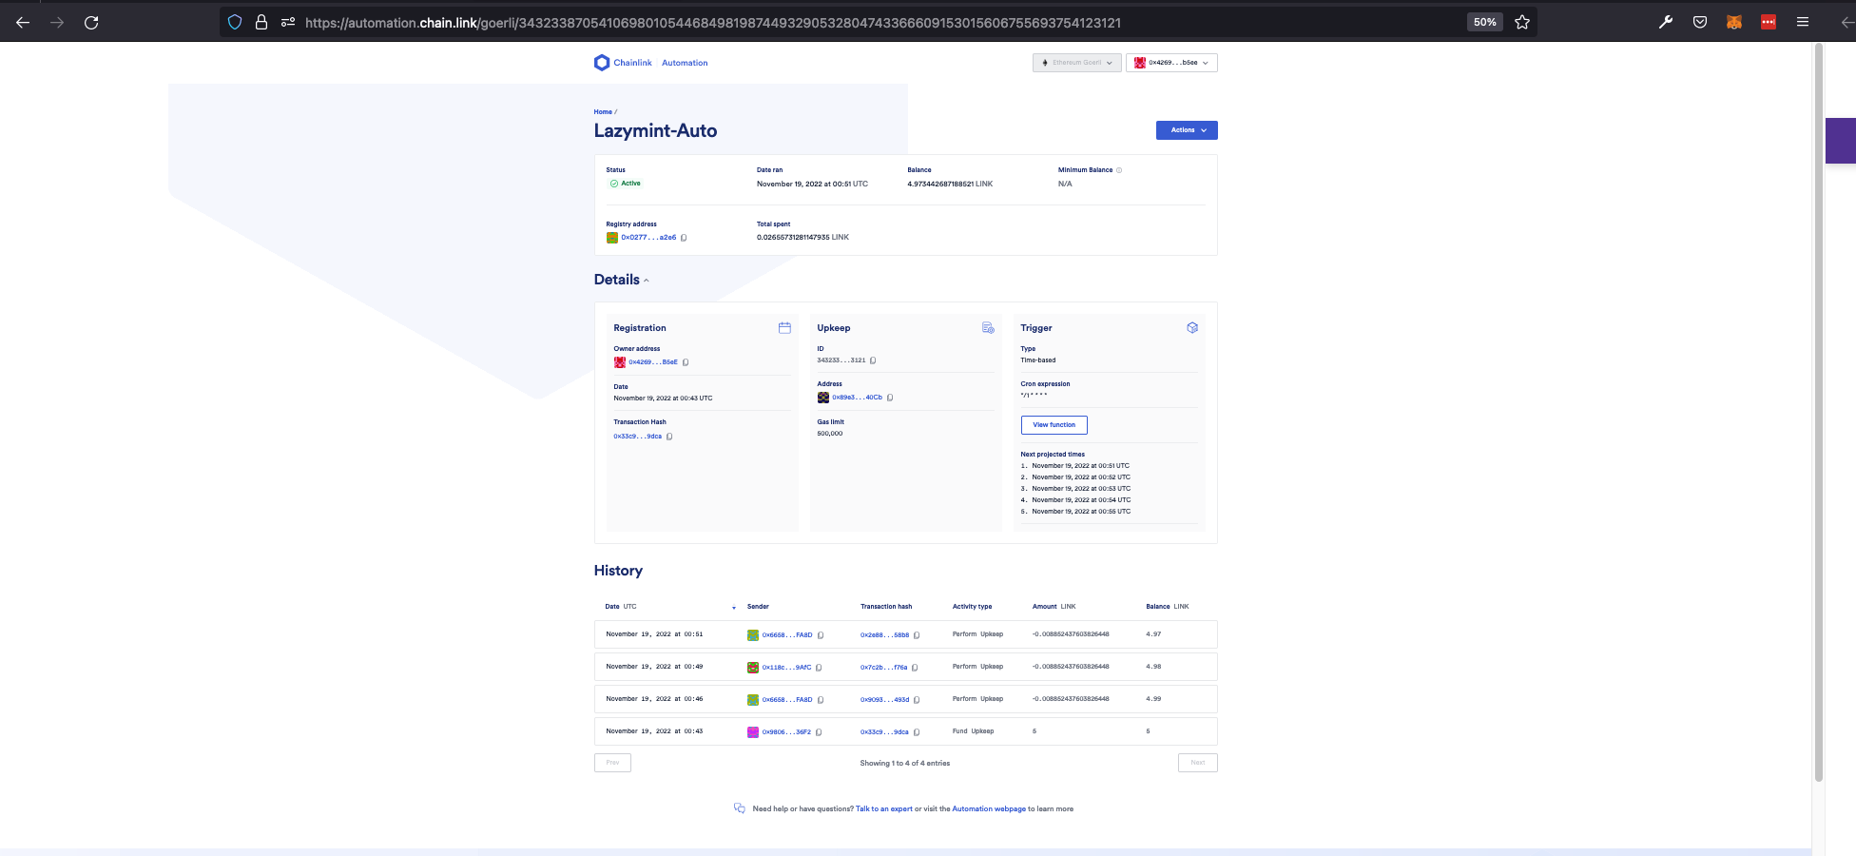Open the transaction link 0x9093...493d
The image size is (1856, 856).
click(x=884, y=700)
